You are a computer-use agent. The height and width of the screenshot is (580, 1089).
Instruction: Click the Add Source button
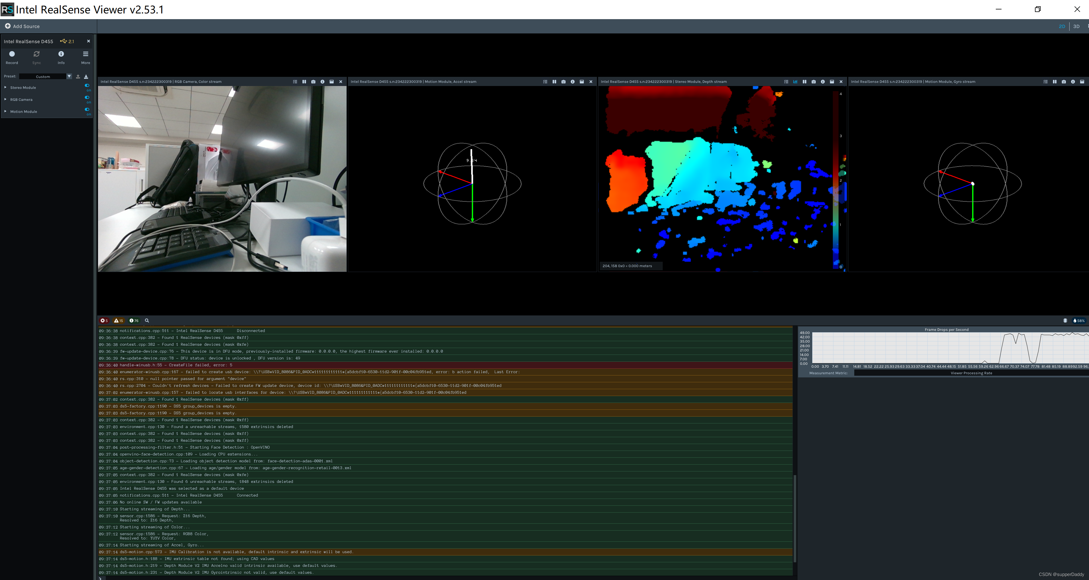[x=23, y=26]
